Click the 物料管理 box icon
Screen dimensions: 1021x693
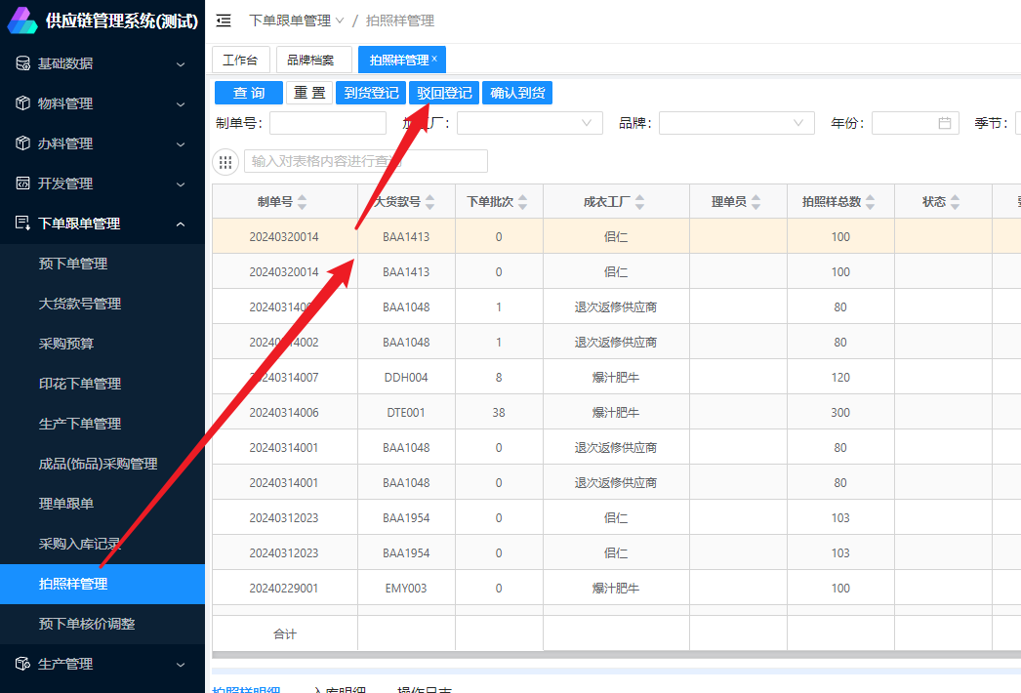22,103
